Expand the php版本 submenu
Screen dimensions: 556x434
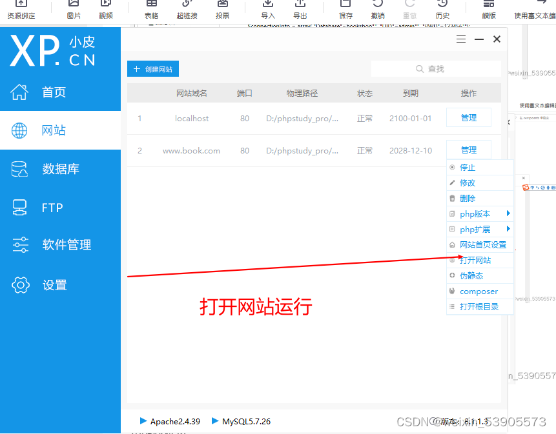480,214
